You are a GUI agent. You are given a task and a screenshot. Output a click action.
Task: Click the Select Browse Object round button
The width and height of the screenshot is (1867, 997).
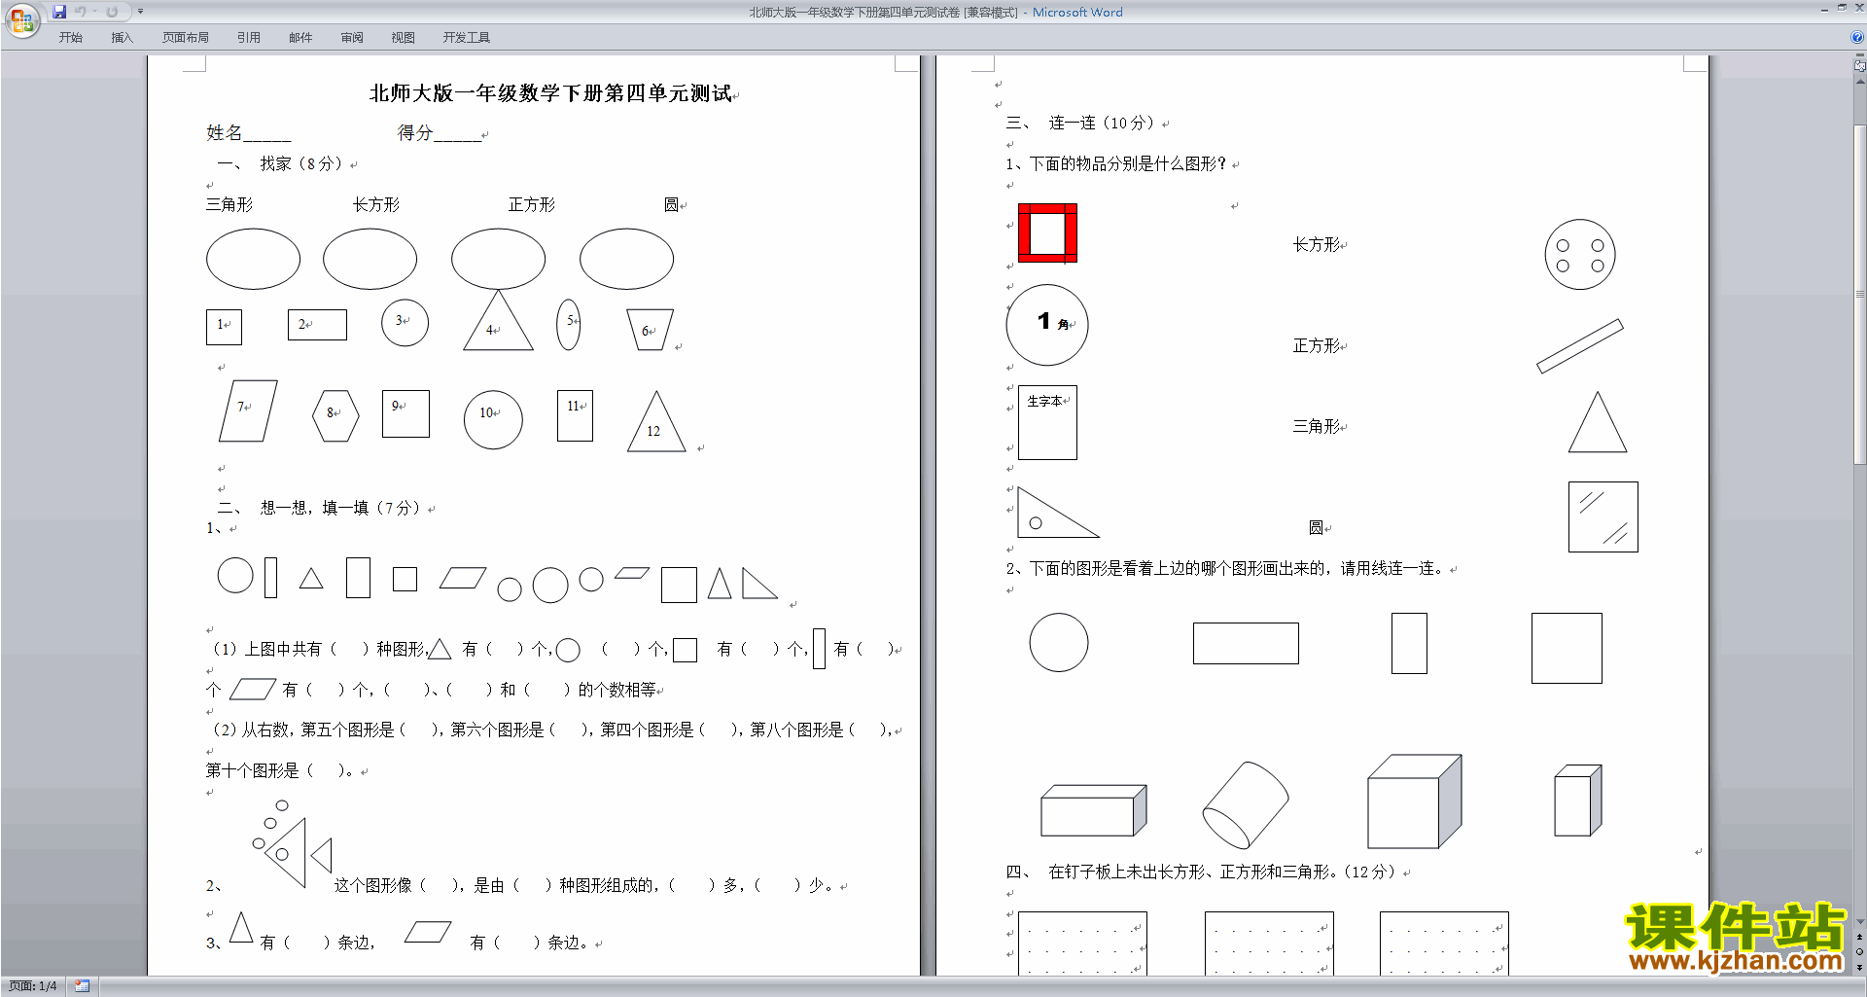(x=1859, y=951)
